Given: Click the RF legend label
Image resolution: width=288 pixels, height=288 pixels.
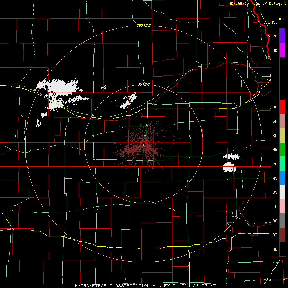Looking at the screenshot, I should point(275,36).
